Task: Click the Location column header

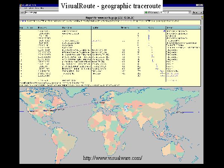Action: 96,28
